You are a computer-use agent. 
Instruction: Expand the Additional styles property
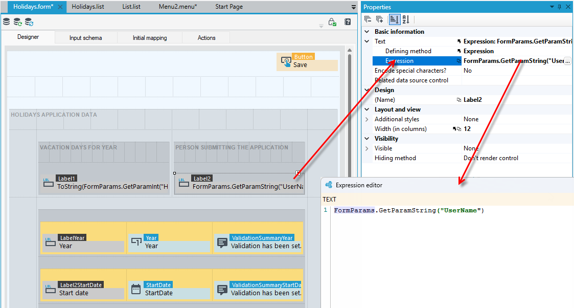[367, 119]
